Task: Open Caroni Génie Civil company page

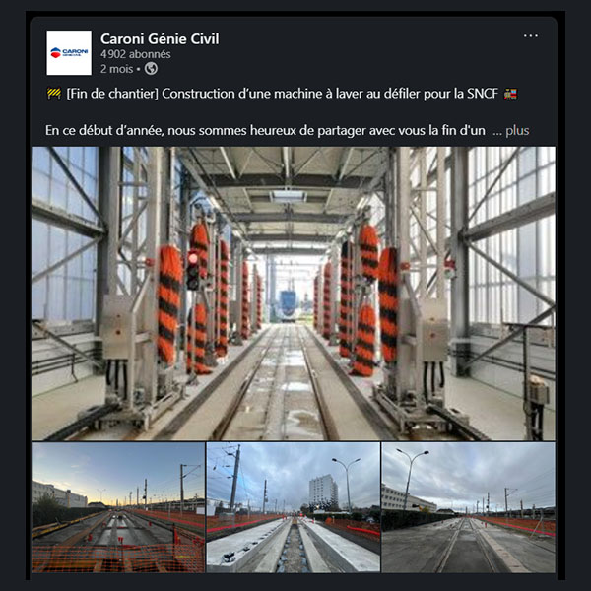Action: 160,38
